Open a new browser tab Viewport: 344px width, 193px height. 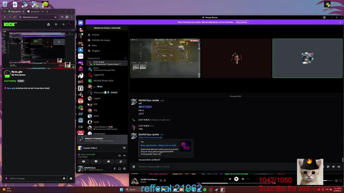click(x=47, y=12)
